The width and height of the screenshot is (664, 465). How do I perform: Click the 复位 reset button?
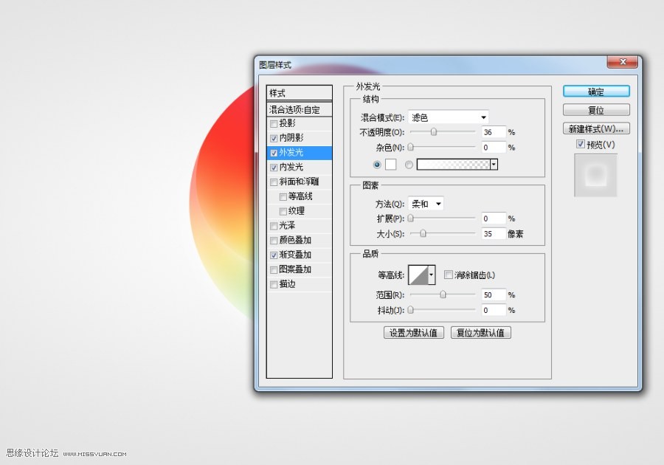click(x=595, y=109)
